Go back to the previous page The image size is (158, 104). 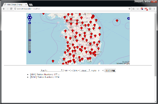4,9
